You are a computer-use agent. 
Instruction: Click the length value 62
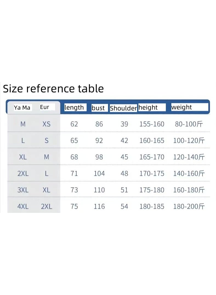click(74, 124)
